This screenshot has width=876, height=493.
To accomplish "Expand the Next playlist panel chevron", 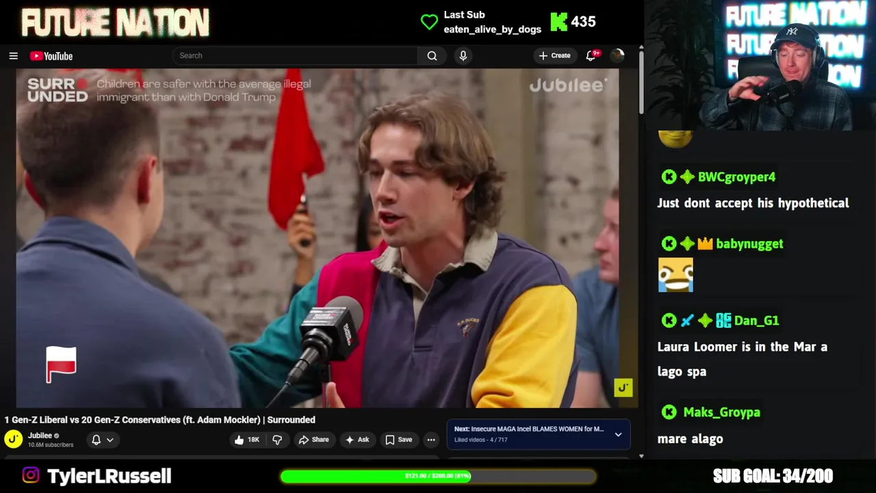I will click(x=618, y=434).
